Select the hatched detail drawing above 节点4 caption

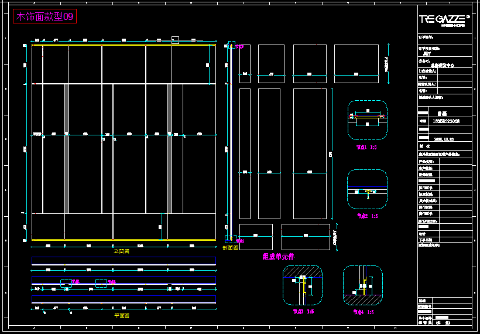pos(363,285)
